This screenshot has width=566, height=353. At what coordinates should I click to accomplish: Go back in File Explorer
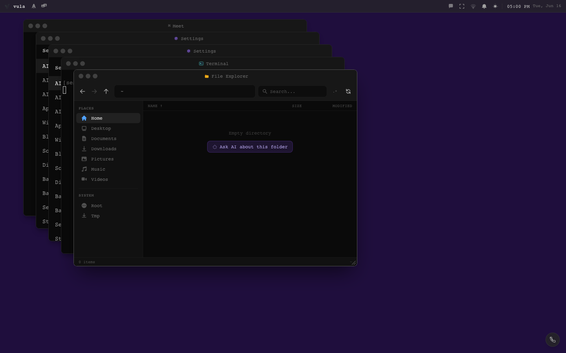point(83,91)
